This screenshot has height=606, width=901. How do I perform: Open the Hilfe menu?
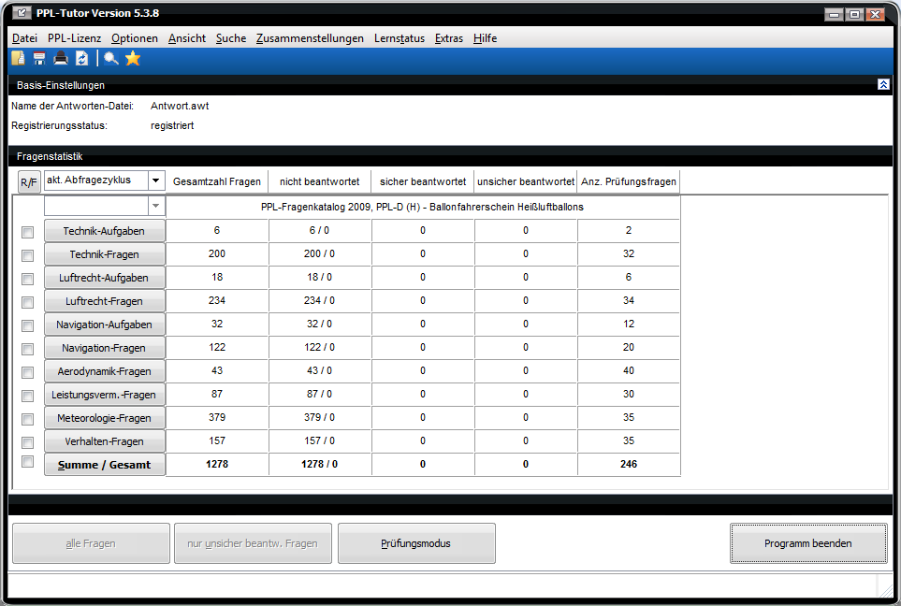(485, 38)
